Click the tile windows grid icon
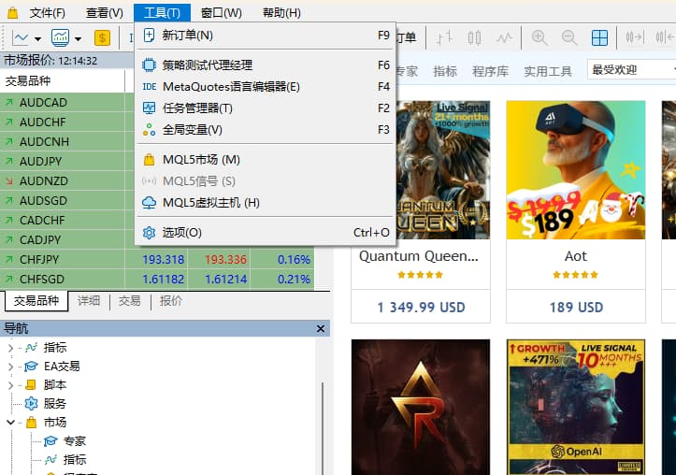This screenshot has height=475, width=676. click(599, 37)
